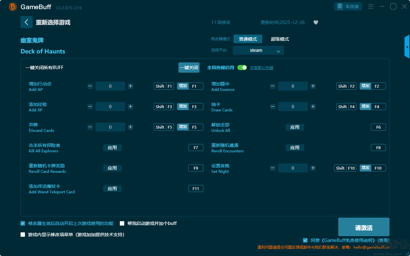Increase Draw Cards value with plus
Viewport: 410px width, 256px height.
[x=313, y=107]
